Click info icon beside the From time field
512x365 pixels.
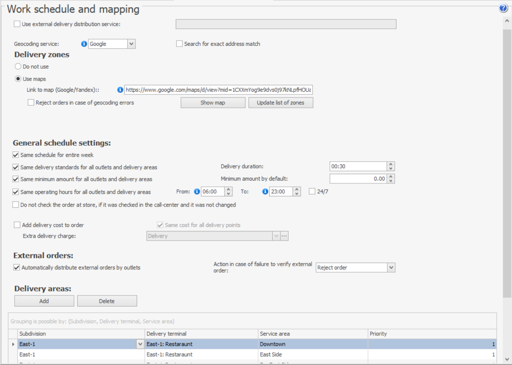(197, 192)
